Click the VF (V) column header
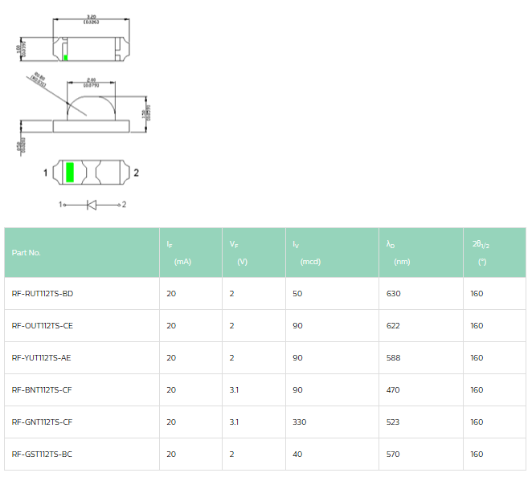 pos(239,253)
